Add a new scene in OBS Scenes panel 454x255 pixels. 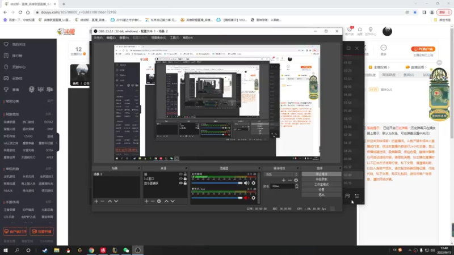(x=96, y=201)
